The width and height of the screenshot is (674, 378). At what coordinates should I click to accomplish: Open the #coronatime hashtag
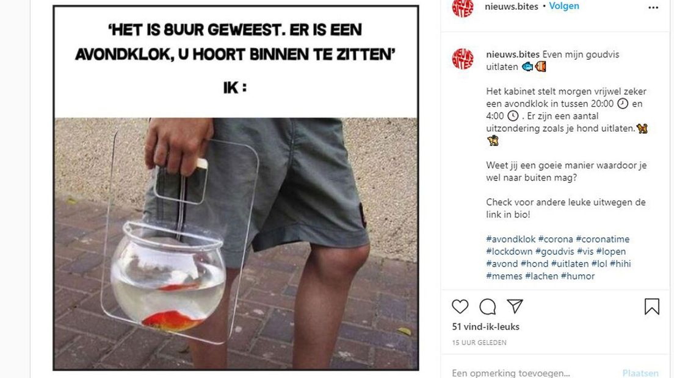pyautogui.click(x=602, y=239)
